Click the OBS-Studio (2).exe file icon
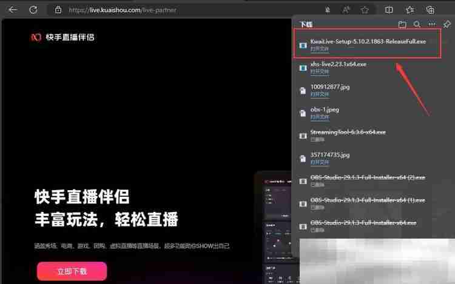Screen dimensions: 455x284 click(303, 181)
